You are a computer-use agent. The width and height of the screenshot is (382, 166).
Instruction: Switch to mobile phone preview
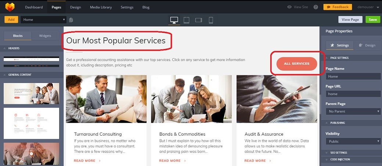210,20
